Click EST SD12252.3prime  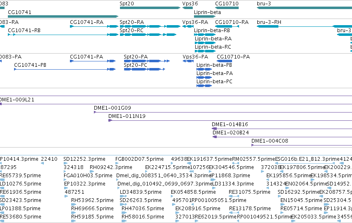coord(65,163)
